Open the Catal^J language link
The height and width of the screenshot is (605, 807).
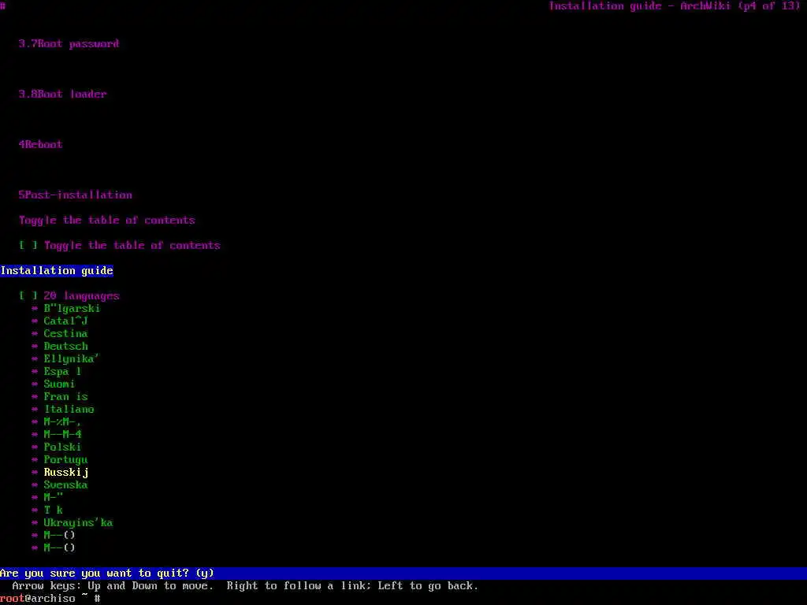pyautogui.click(x=66, y=321)
